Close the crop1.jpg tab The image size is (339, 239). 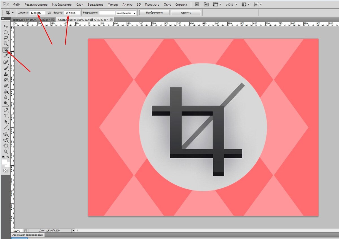click(53, 19)
